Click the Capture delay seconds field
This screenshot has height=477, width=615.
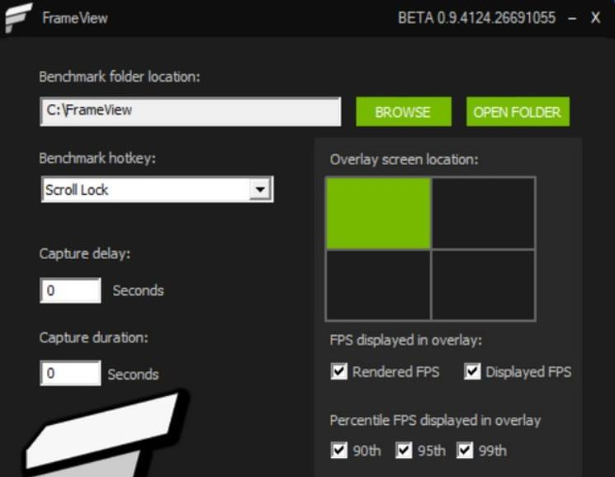(x=71, y=290)
